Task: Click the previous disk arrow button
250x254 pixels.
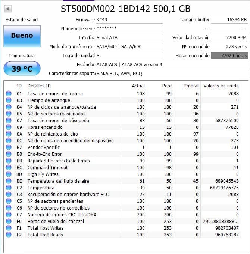Action: [8, 9]
